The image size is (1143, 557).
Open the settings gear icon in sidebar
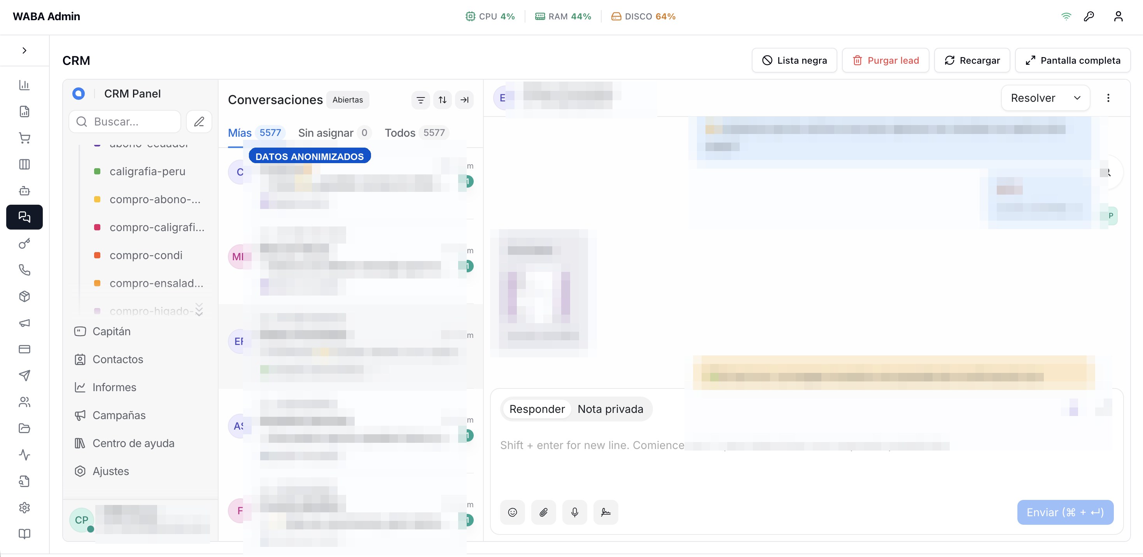pyautogui.click(x=25, y=507)
